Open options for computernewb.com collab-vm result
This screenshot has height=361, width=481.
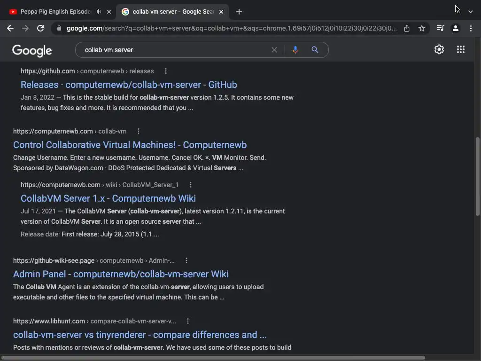click(x=139, y=131)
